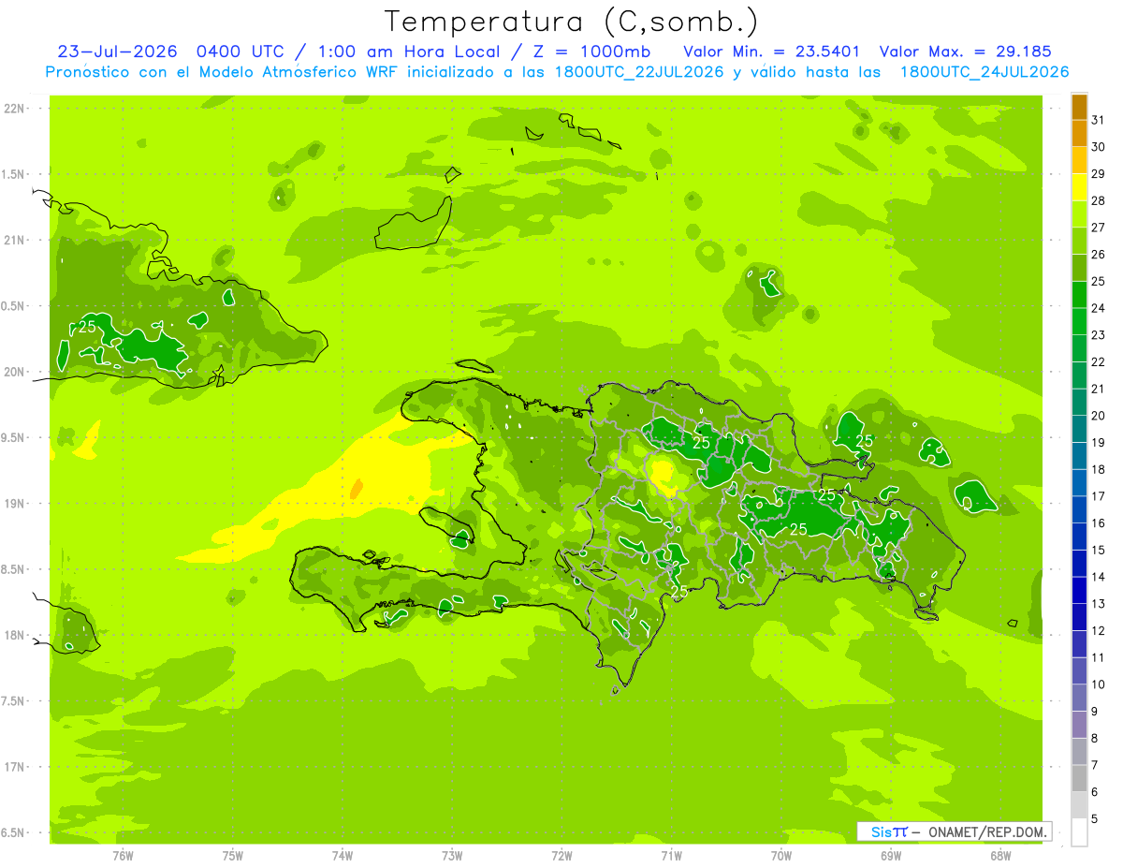
Task: Click the "73W" longitude axis label
Action: coord(452,856)
